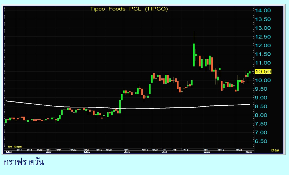
Task: Click the 9.00 price axis label
Action: click(261, 98)
